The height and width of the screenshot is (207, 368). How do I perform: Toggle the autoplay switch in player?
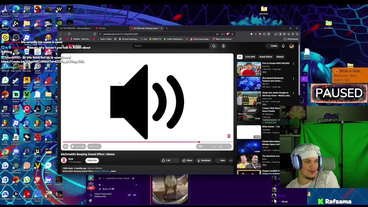(x=201, y=146)
